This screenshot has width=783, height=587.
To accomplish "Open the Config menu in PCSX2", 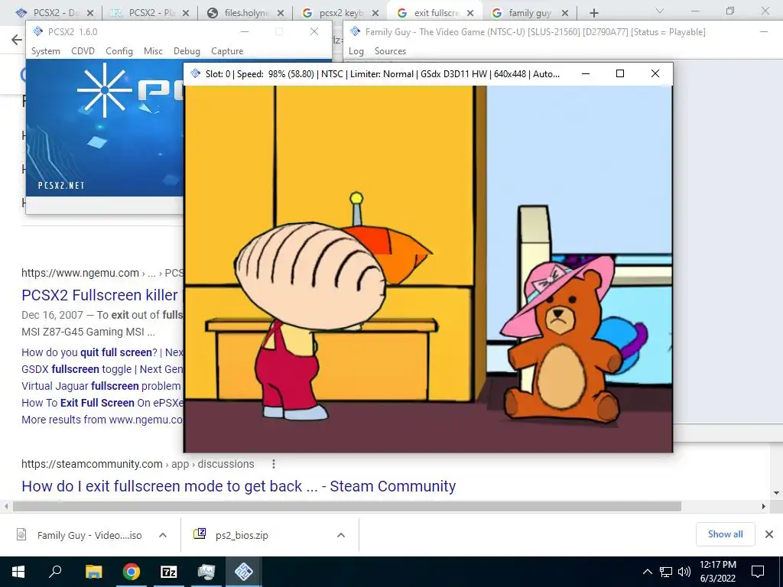I will 119,51.
